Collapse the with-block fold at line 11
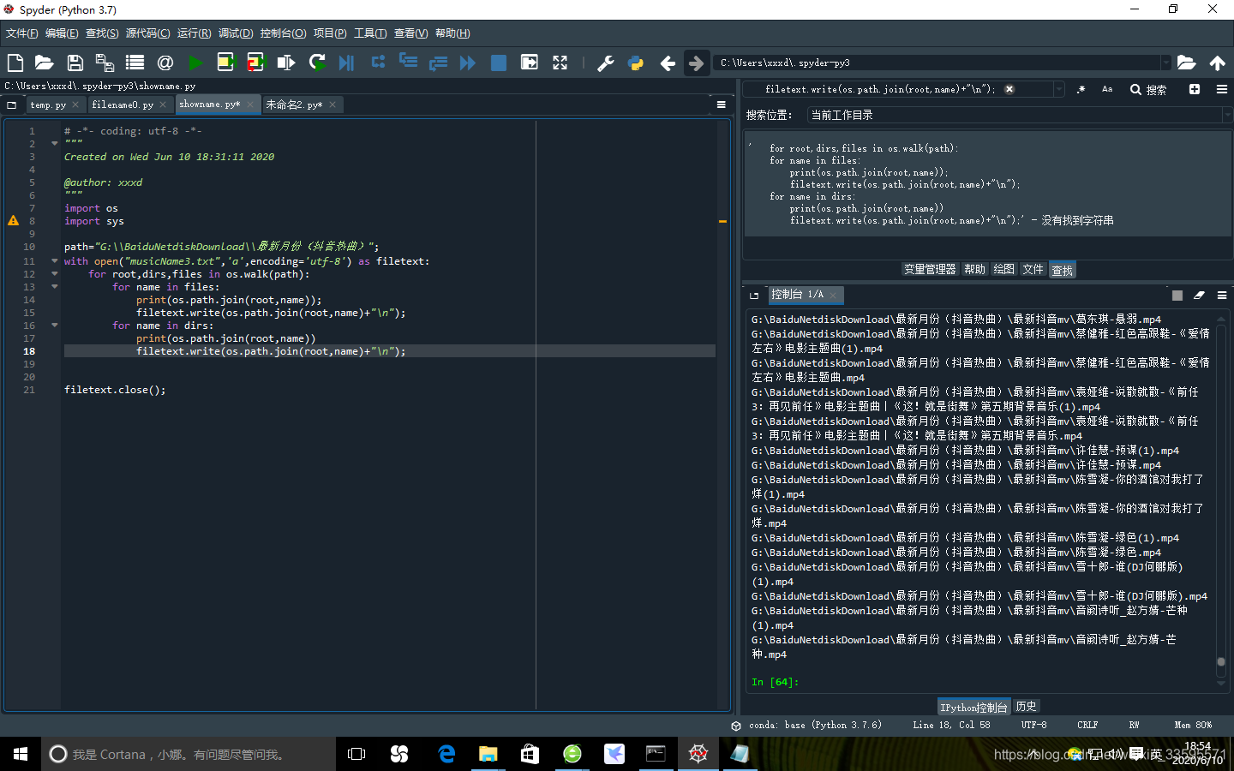Viewport: 1234px width, 771px height. 55,261
